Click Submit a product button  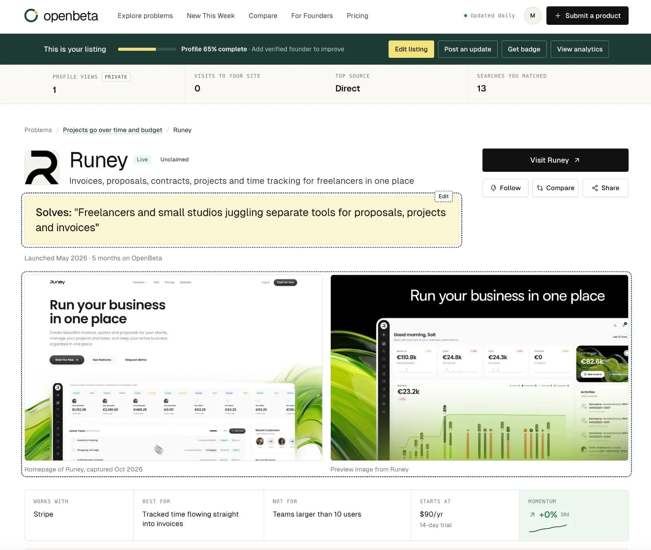587,16
